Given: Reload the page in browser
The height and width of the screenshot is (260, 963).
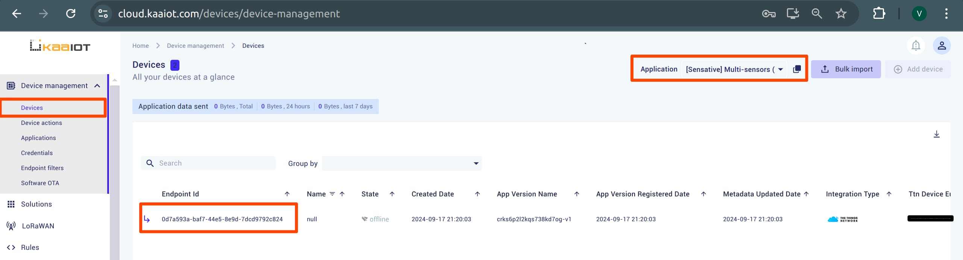Looking at the screenshot, I should [x=71, y=14].
